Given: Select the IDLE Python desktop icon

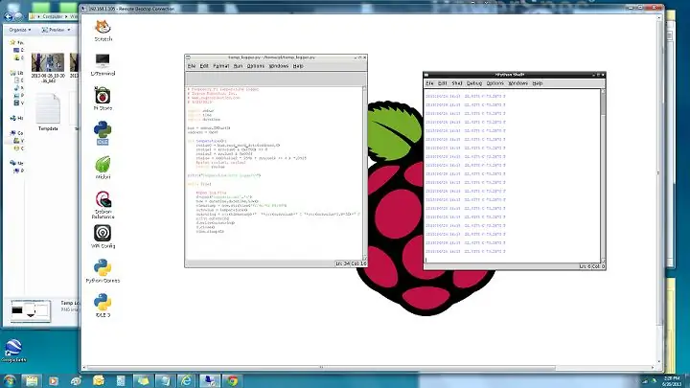Looking at the screenshot, I should [103, 133].
